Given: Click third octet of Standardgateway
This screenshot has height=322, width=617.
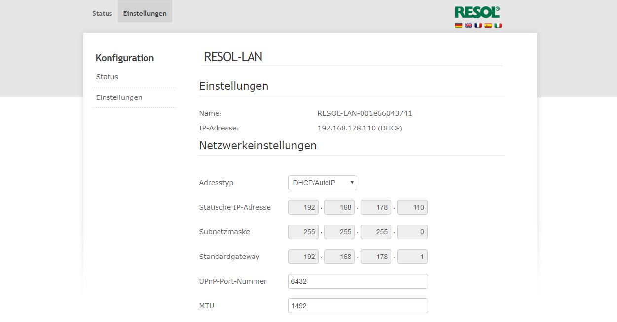Looking at the screenshot, I should [x=376, y=257].
